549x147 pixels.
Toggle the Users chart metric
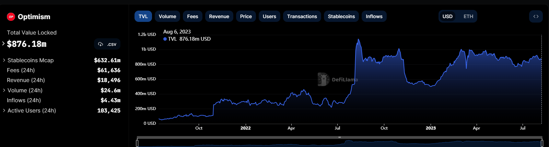pyautogui.click(x=269, y=16)
